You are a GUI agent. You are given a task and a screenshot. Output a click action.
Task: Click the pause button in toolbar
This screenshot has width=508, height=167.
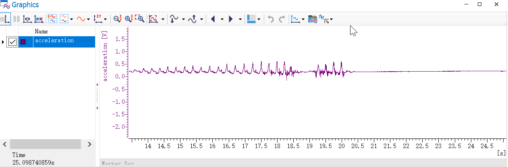[x=17, y=19]
